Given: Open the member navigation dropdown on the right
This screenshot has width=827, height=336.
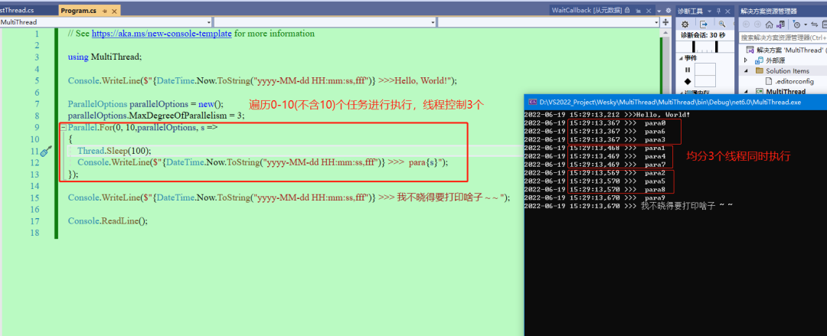Looking at the screenshot, I should (x=549, y=22).
